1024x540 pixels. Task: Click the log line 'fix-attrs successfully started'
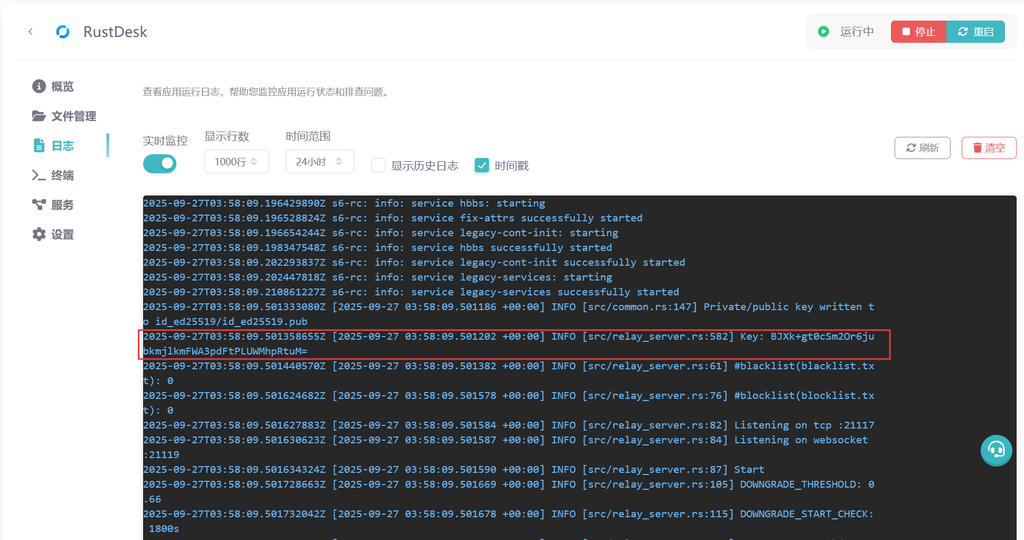coord(393,218)
